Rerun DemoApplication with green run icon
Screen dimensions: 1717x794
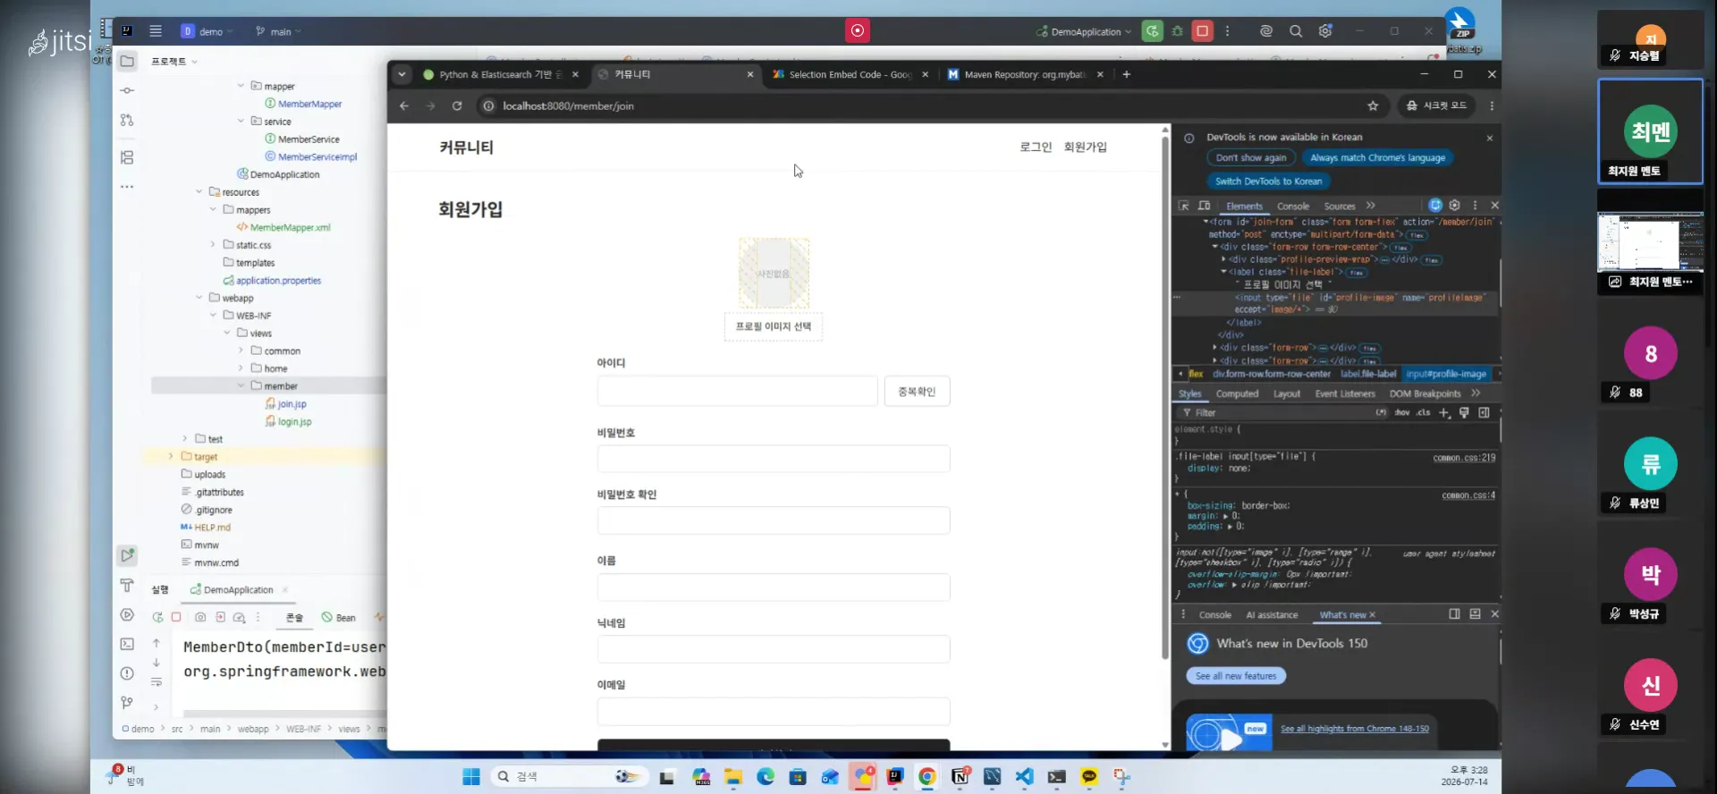pyautogui.click(x=1153, y=31)
